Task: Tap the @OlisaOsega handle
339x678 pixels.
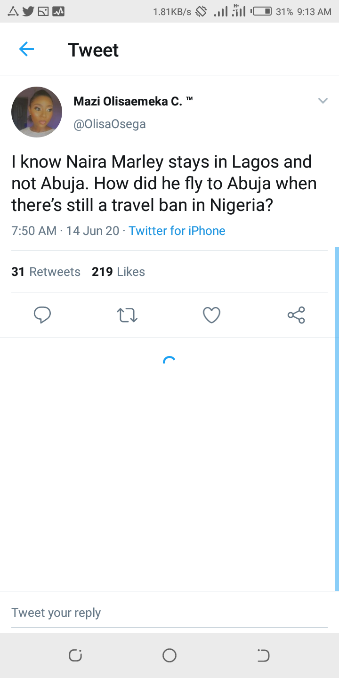Action: (110, 124)
